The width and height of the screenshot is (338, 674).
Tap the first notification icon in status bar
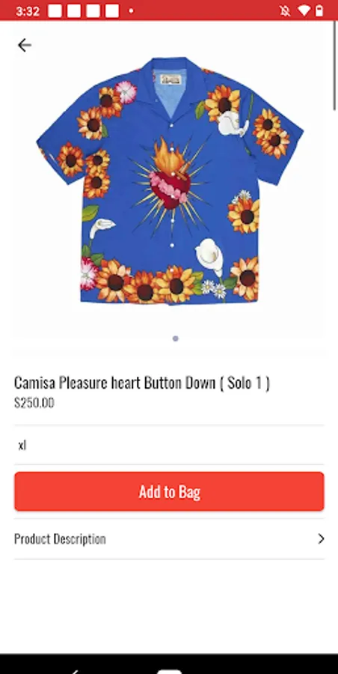(x=55, y=11)
